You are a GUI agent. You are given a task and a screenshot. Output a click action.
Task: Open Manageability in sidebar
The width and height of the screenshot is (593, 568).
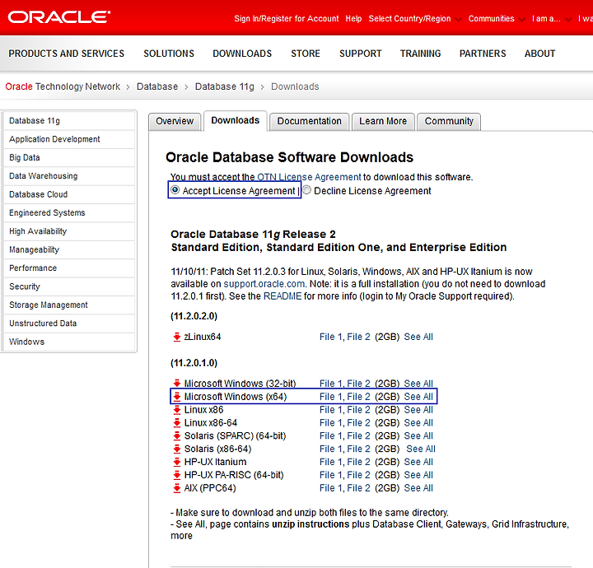tap(69, 249)
